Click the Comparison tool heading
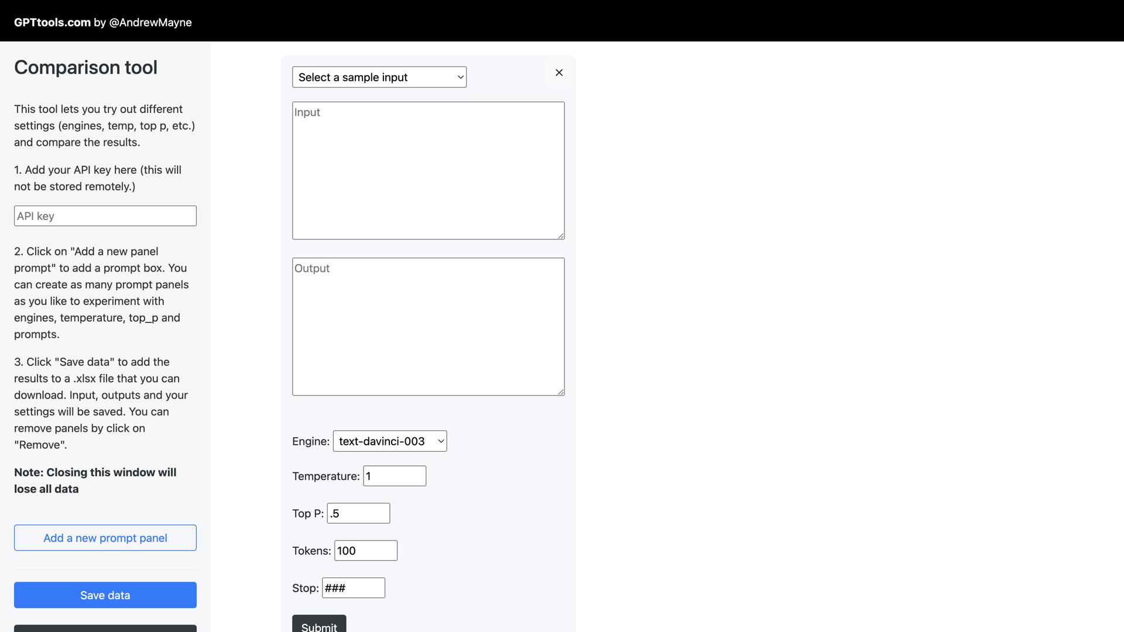Viewport: 1124px width, 632px height. 85,67
